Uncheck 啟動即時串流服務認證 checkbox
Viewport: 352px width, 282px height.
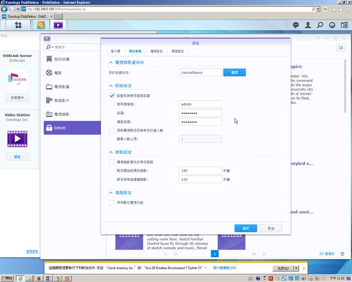click(x=112, y=95)
